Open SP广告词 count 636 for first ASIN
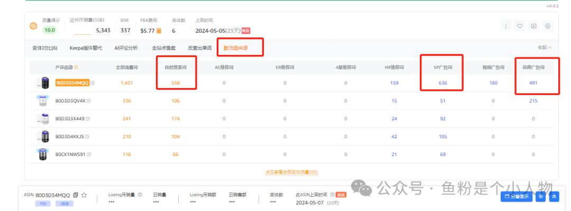 (443, 83)
